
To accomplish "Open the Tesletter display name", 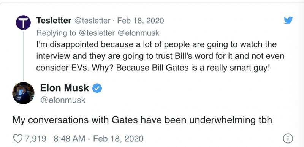I will click(54, 21).
